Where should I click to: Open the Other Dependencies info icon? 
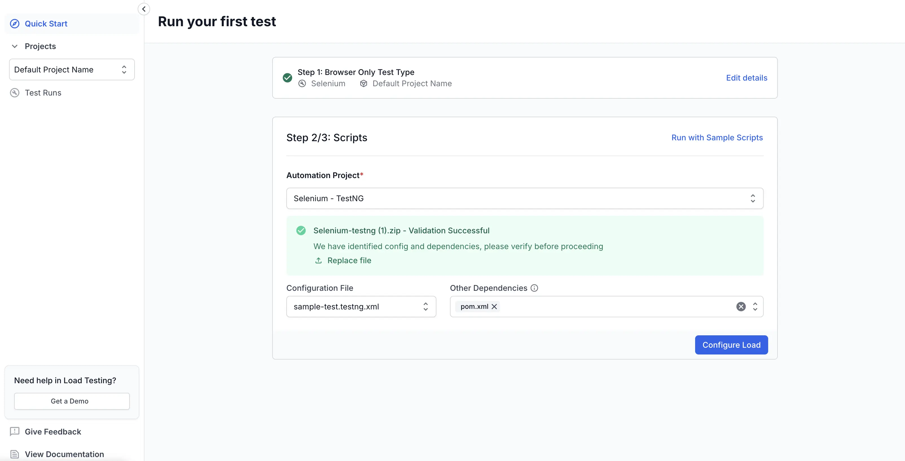point(534,288)
